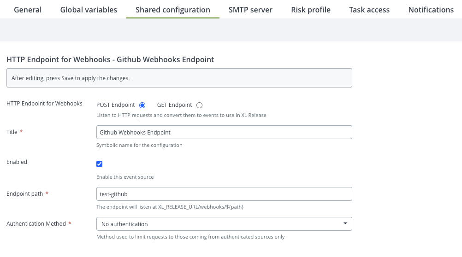Image resolution: width=462 pixels, height=257 pixels.
Task: Open the Task access tab
Action: tap(369, 10)
